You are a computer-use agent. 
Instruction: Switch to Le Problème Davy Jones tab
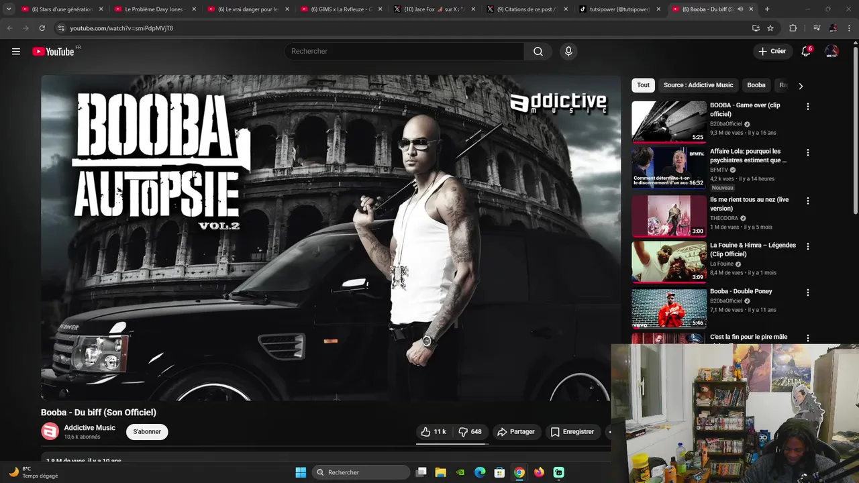click(x=153, y=9)
